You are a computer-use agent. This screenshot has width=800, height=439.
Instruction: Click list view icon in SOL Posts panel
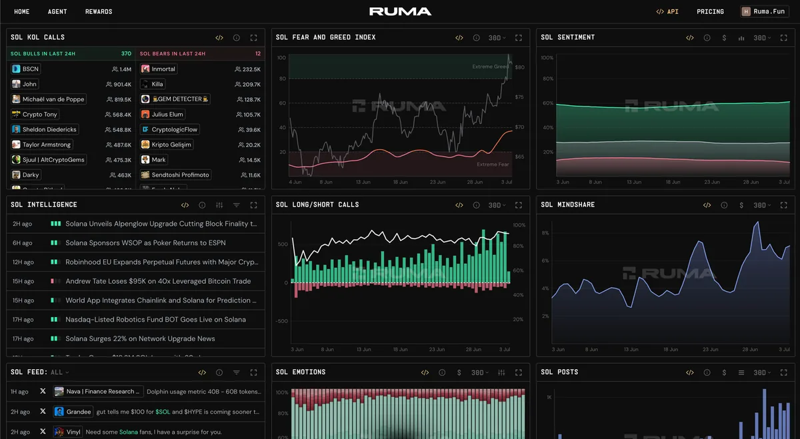[x=741, y=372]
